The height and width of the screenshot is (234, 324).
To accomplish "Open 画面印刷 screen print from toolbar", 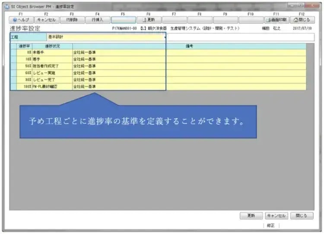I will 276,20.
